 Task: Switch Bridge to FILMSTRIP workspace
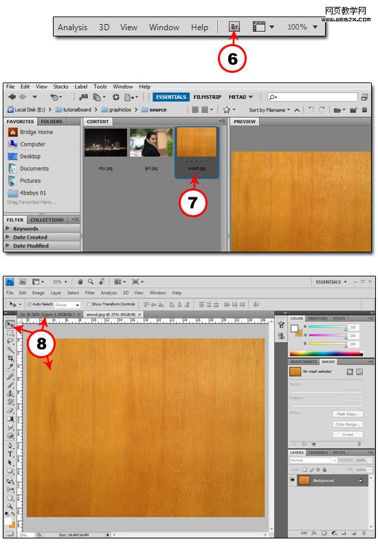(207, 97)
